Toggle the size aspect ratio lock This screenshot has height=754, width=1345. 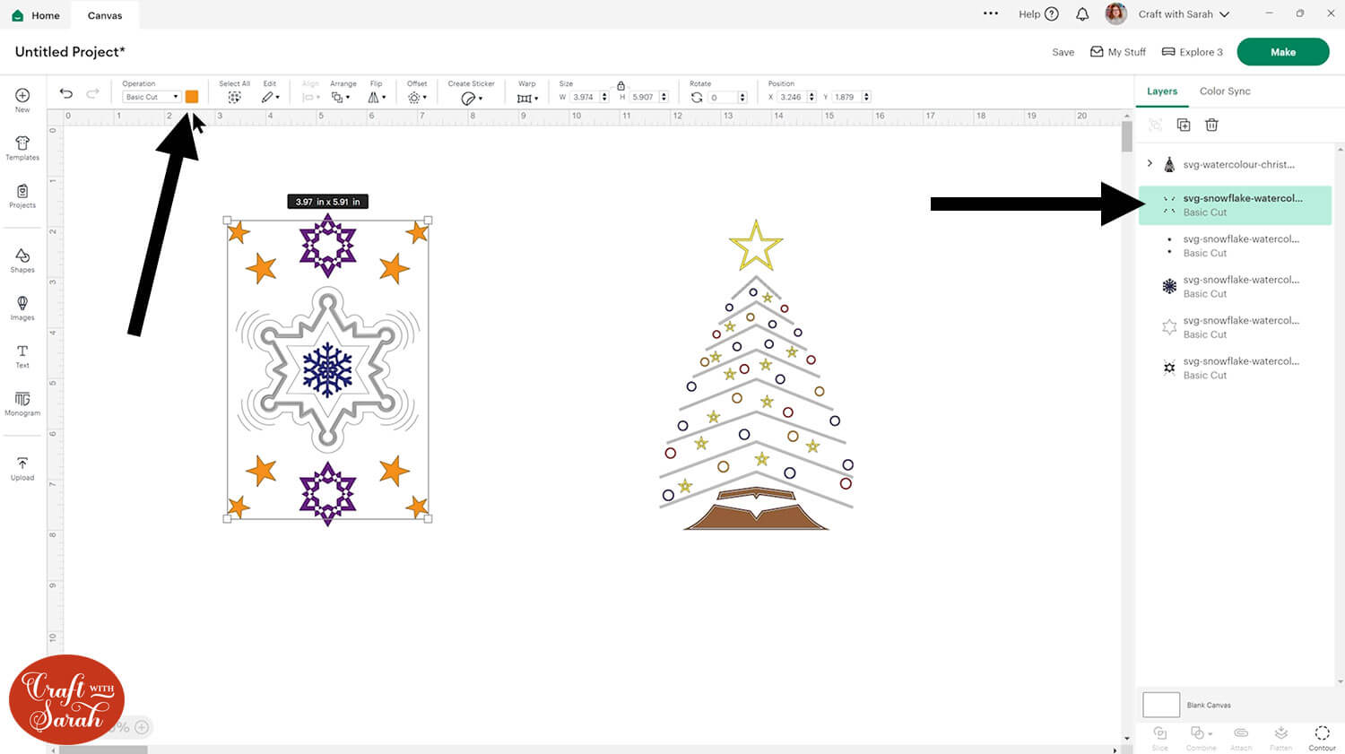click(620, 85)
